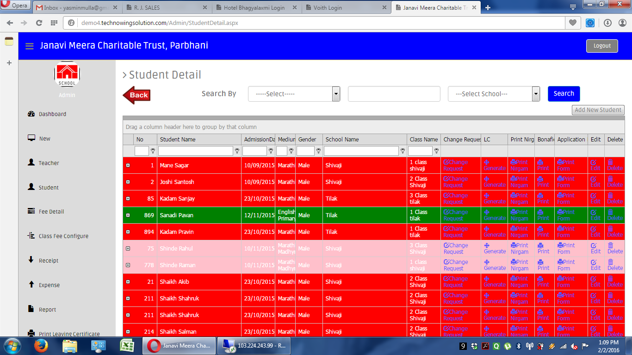Open the Search By select dropdown
This screenshot has height=355, width=632.
294,94
